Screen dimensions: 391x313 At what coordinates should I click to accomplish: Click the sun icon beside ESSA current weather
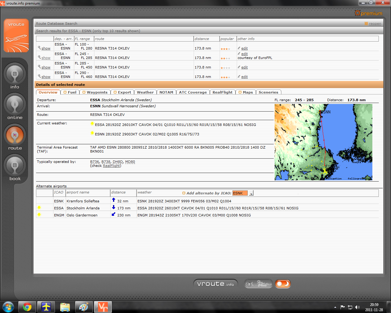pyautogui.click(x=92, y=124)
